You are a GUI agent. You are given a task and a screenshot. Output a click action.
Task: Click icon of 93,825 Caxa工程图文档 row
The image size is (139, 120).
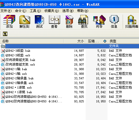tap(3, 101)
